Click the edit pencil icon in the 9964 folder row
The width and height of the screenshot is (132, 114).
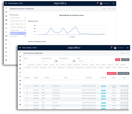(x=125, y=96)
